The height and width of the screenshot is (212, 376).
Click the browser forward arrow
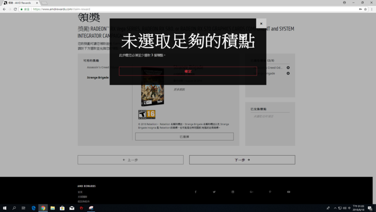click(10, 9)
